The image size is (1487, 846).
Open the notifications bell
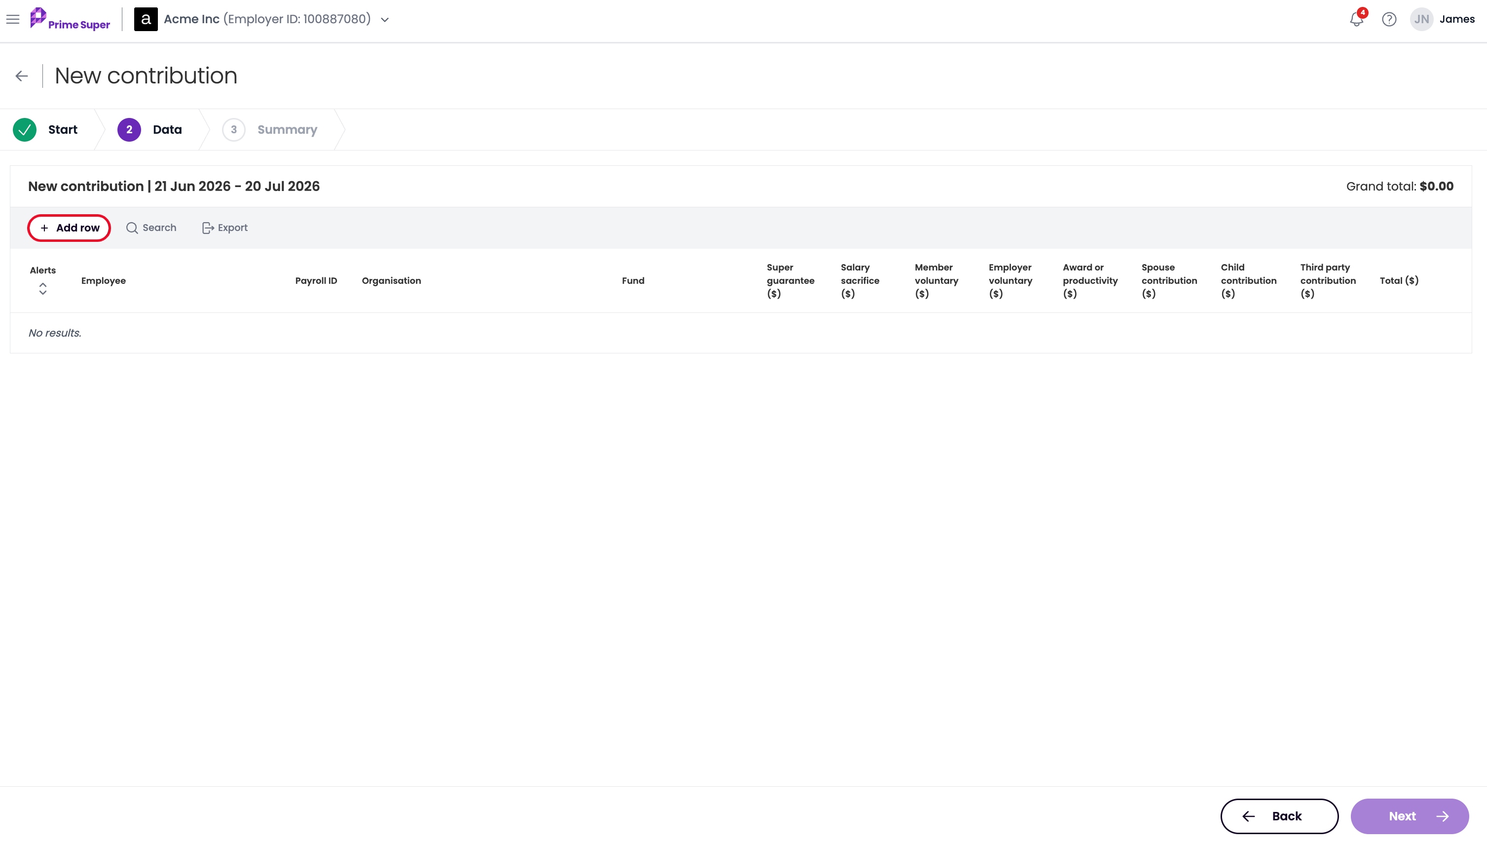point(1356,19)
